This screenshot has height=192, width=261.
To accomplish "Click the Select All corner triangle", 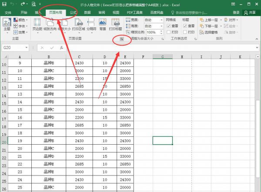I will click(x=6, y=57).
